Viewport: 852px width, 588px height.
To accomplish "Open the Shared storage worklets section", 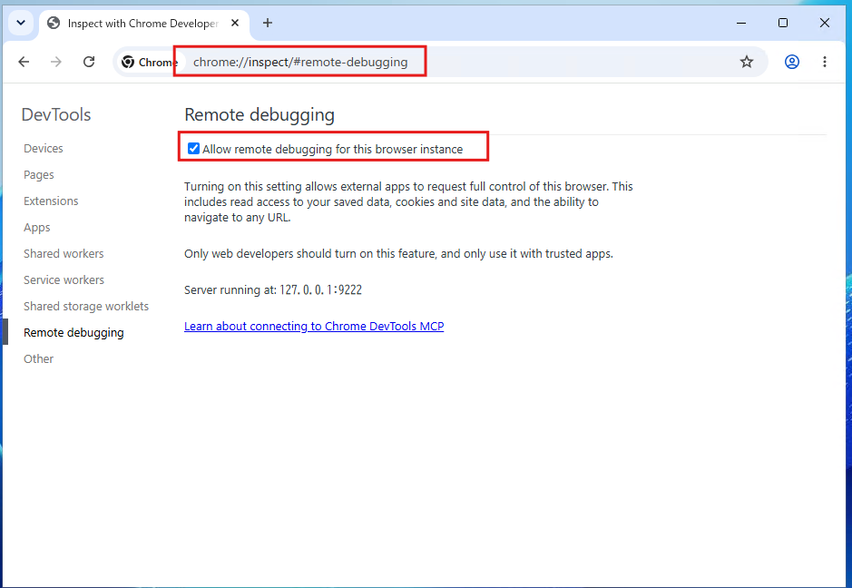I will 86,306.
